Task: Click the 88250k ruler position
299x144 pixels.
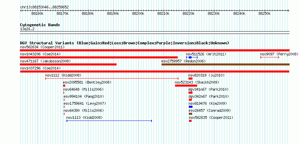Action: click(x=264, y=13)
